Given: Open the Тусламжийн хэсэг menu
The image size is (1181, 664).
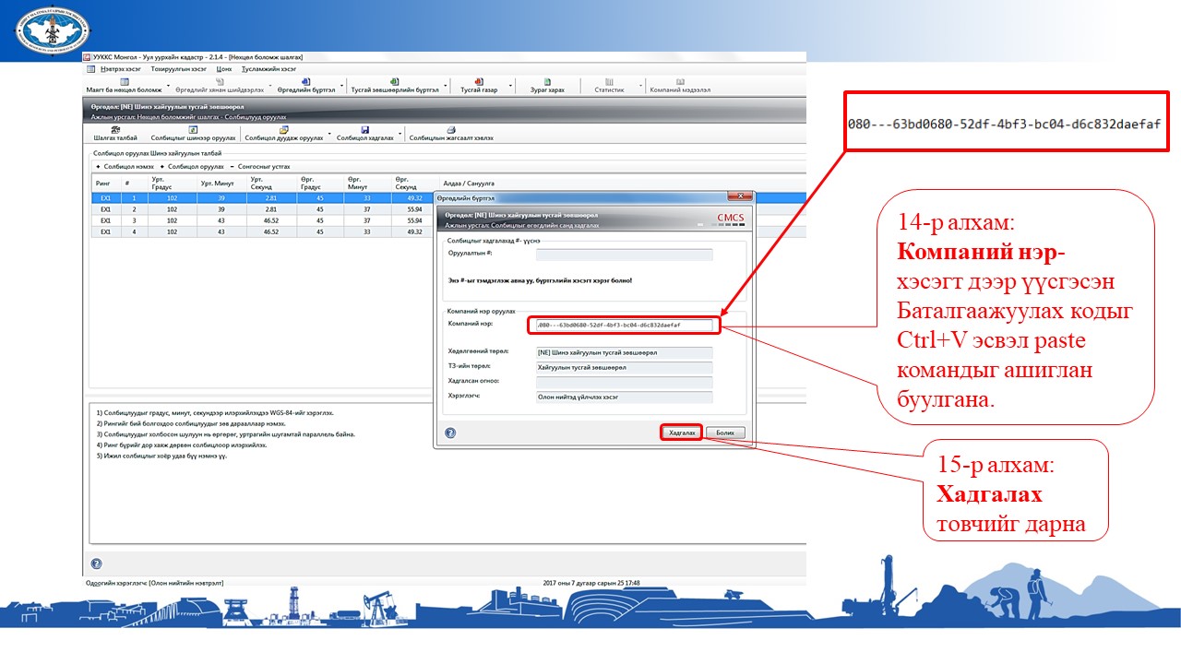Looking at the screenshot, I should [x=268, y=68].
